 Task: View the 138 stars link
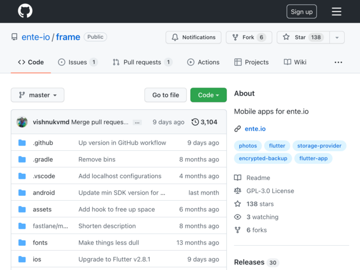(x=254, y=204)
